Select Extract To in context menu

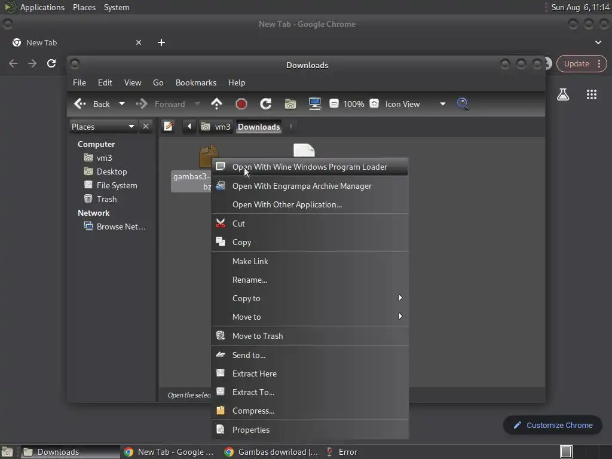(x=310, y=392)
